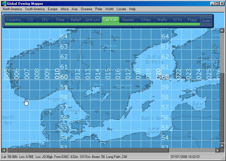The image size is (226, 161).
Task: Open the Help menu
Action: pos(132,9)
